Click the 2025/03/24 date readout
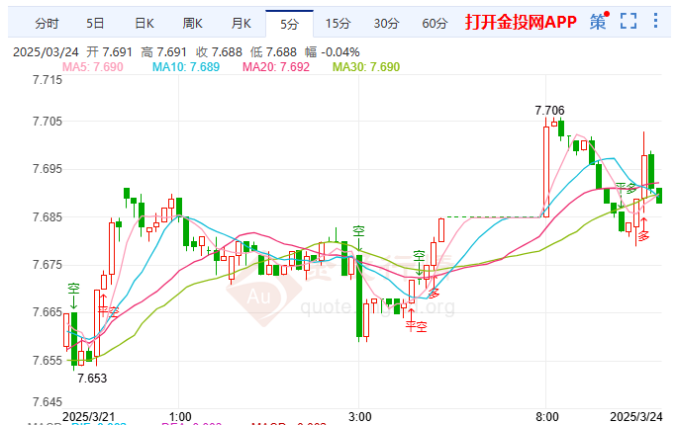This screenshot has height=425, width=677. pos(46,52)
